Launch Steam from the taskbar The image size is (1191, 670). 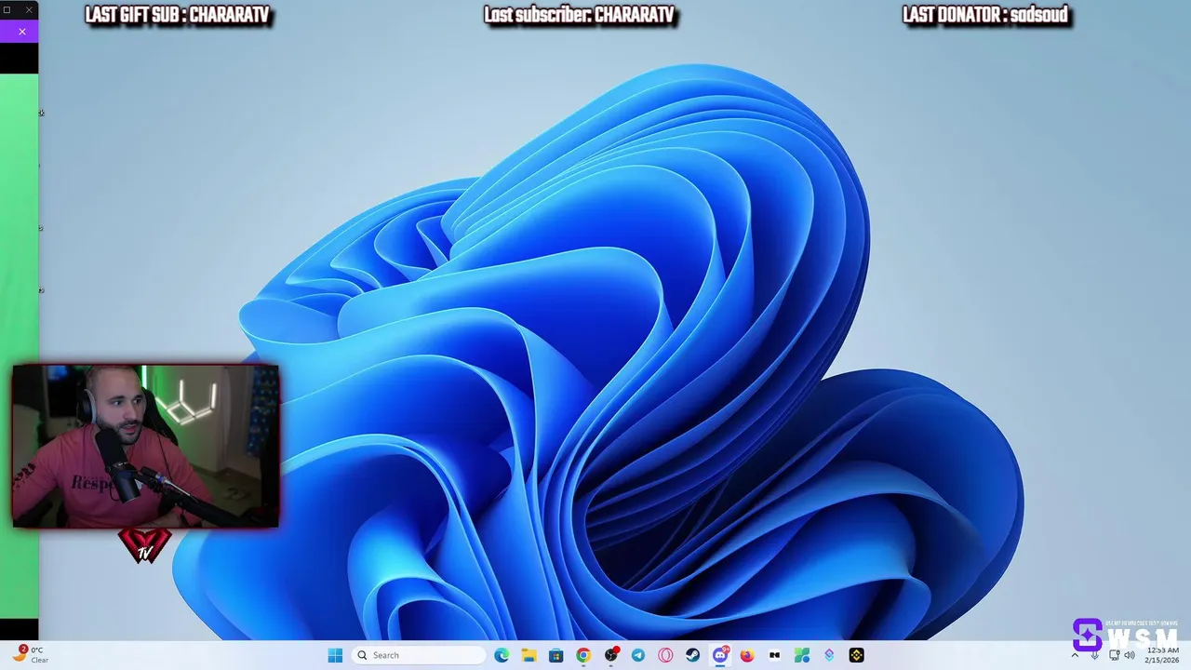(692, 655)
